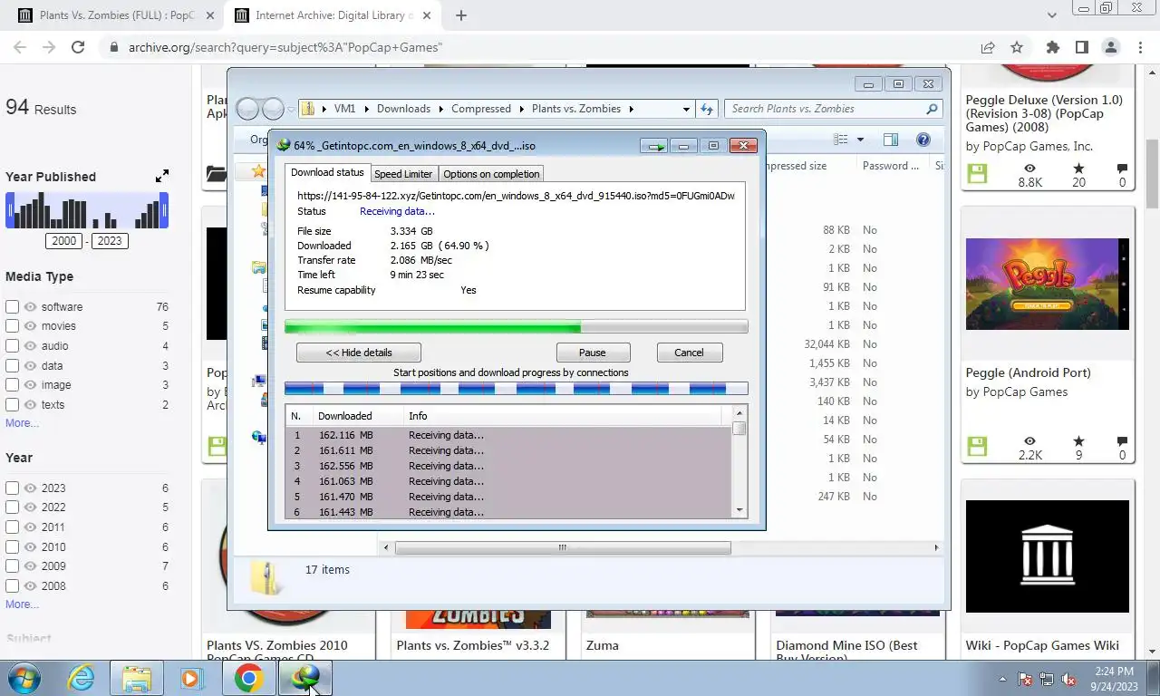Click the Explorer horizontal scrollbar thumb
Viewport: 1160px width, 696px height.
click(563, 547)
